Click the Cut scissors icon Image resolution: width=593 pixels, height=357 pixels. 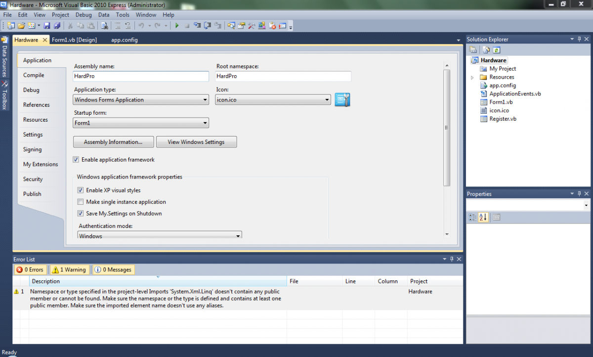[x=70, y=25]
